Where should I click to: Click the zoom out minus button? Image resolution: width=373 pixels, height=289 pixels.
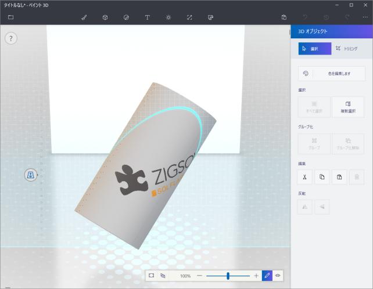(x=200, y=276)
